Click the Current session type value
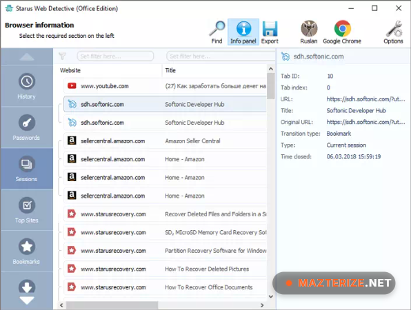This screenshot has height=310, width=411. point(346,145)
